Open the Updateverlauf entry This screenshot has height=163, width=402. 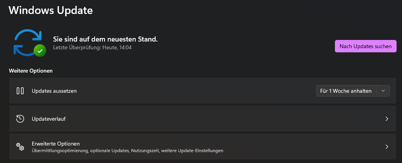pos(48,119)
